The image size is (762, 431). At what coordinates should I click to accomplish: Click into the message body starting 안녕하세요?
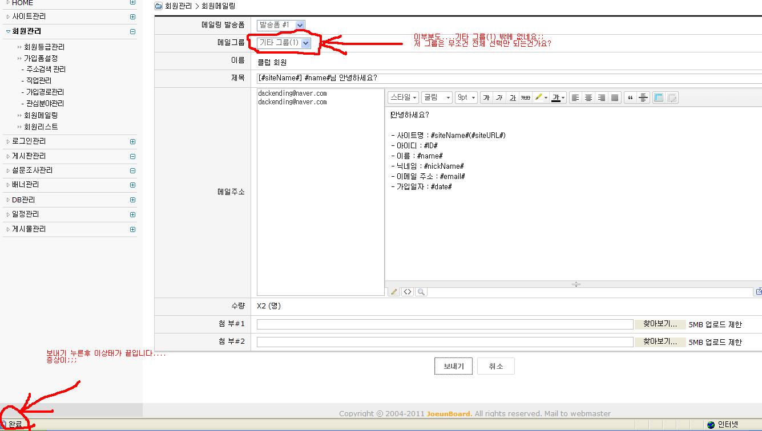click(574, 194)
